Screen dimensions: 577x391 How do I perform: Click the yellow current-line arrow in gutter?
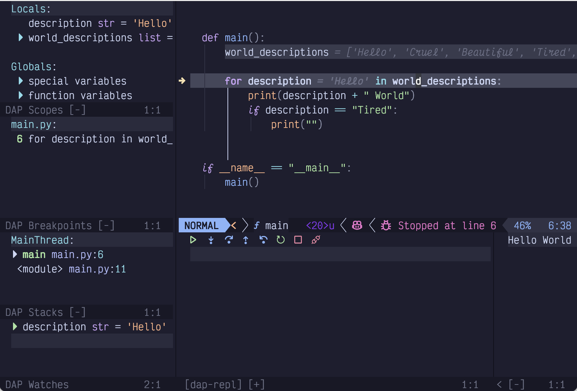(x=182, y=81)
